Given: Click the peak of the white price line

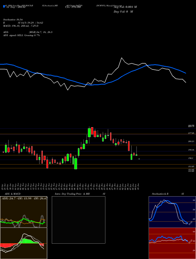Looking at the screenshot, I should [122, 58].
